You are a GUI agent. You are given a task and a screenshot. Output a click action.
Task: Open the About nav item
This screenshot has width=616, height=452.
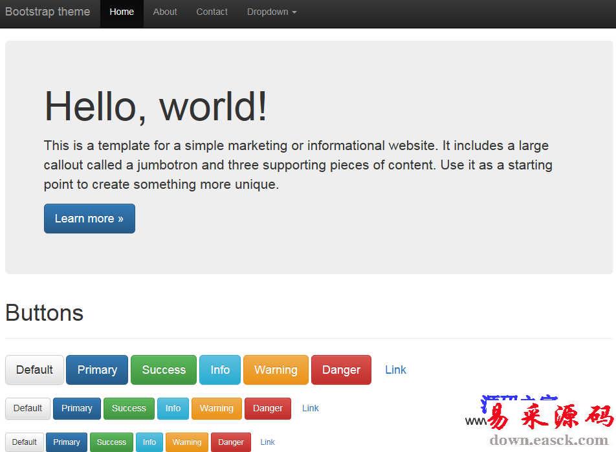(x=165, y=12)
